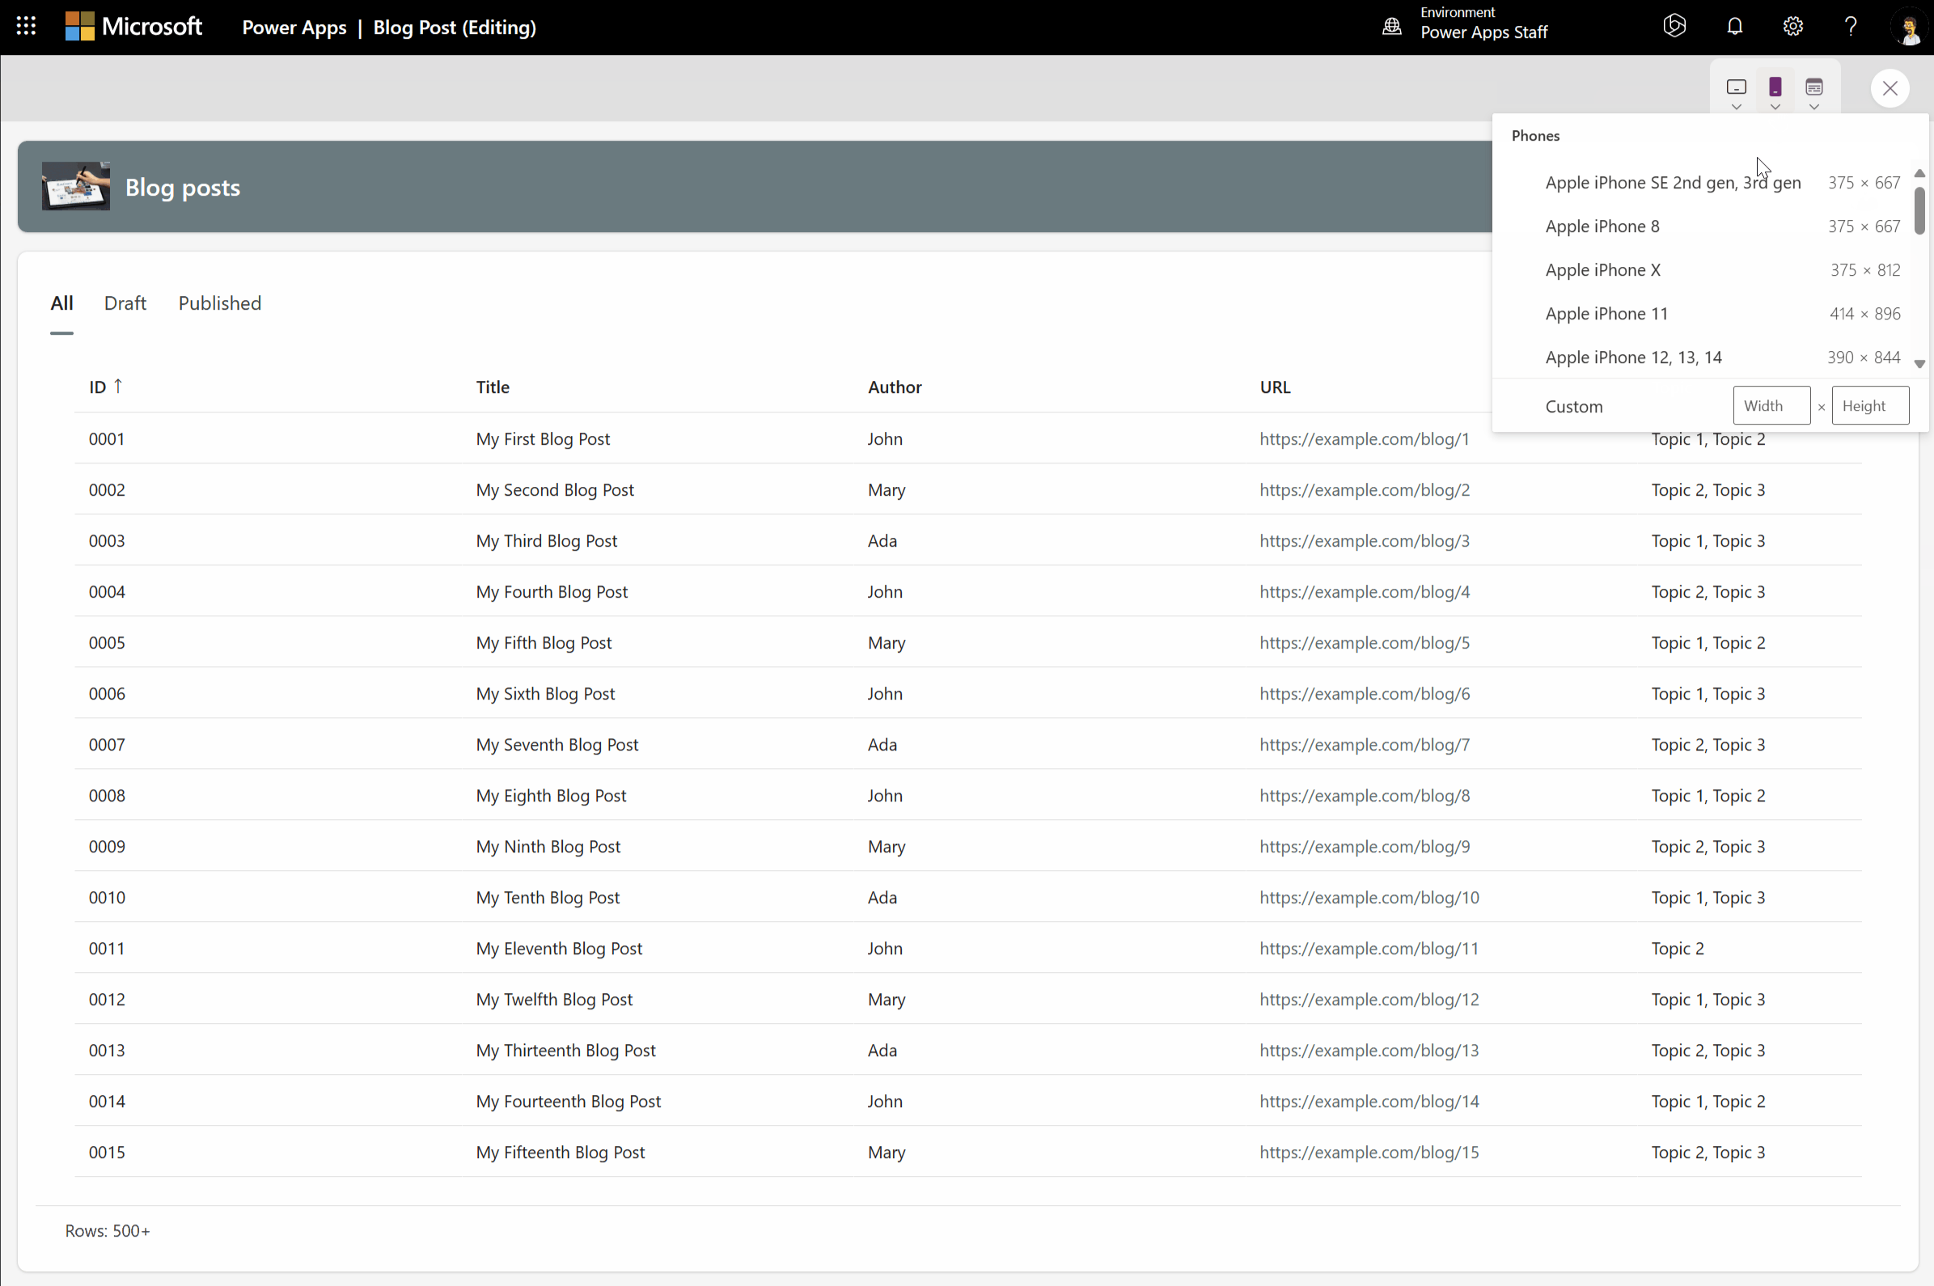1934x1286 pixels.
Task: Click the notifications bell icon
Action: tap(1734, 26)
